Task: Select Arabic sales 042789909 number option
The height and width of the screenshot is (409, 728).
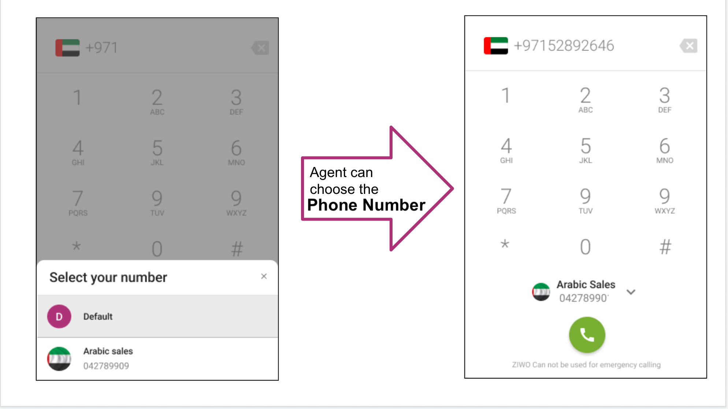Action: coord(157,358)
